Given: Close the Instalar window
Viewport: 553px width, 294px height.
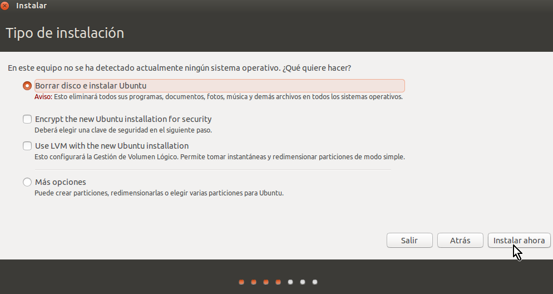Looking at the screenshot, I should pyautogui.click(x=5, y=6).
